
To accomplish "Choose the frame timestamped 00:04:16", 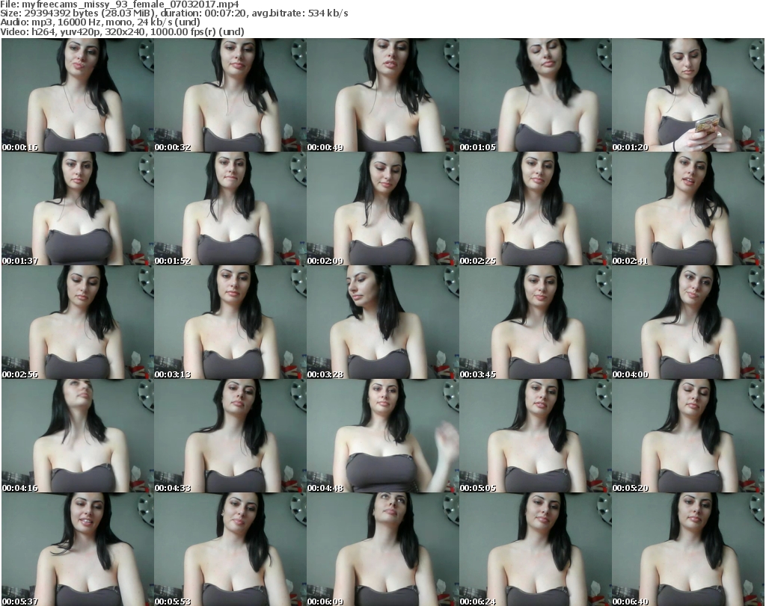I will click(x=78, y=436).
